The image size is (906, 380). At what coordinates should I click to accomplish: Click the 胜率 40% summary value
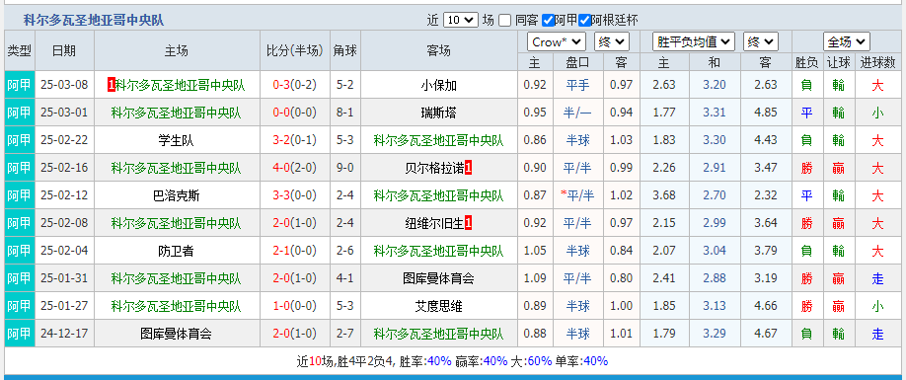tap(440, 361)
